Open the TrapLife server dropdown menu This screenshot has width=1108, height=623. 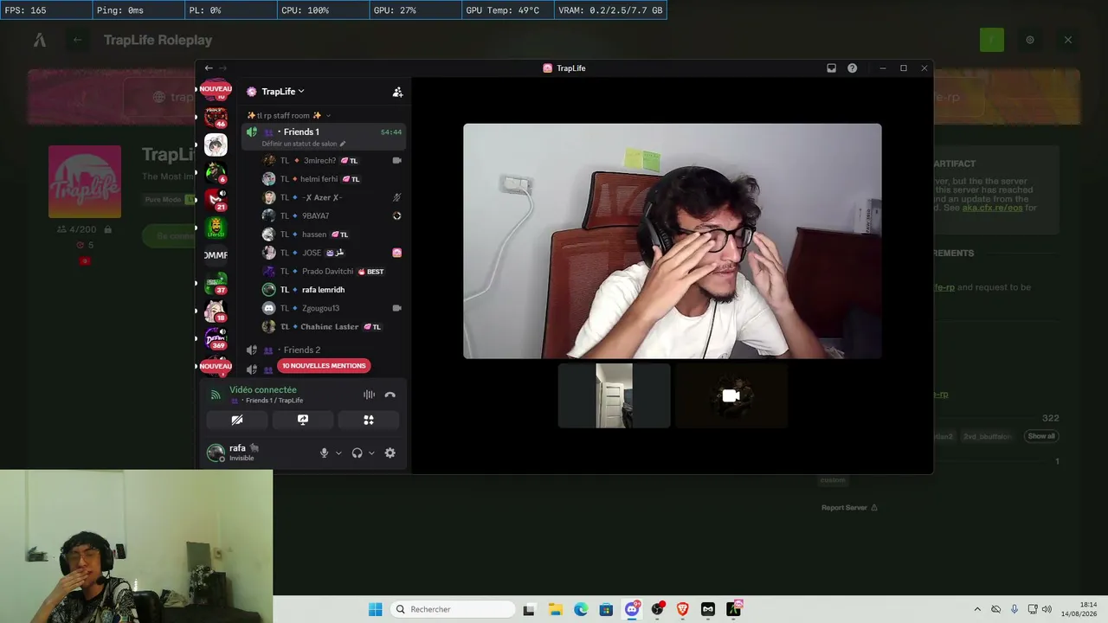[x=283, y=92]
